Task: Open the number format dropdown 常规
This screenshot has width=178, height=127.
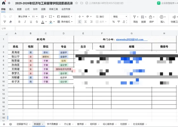Action: 120,17
